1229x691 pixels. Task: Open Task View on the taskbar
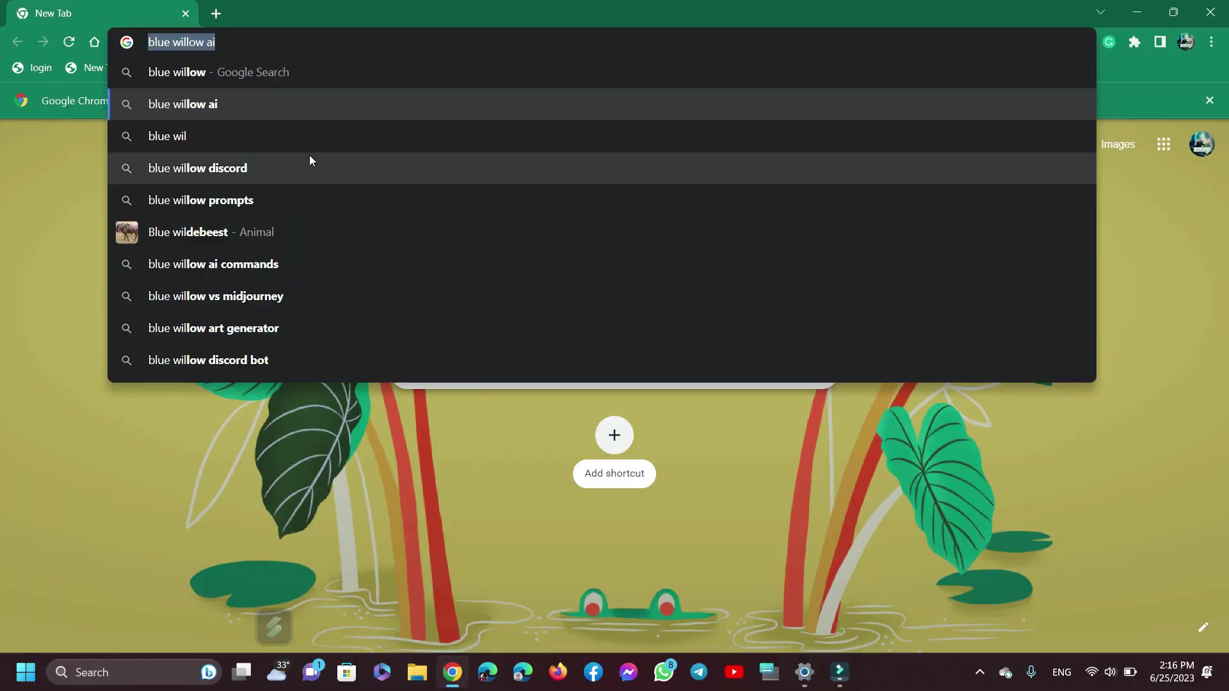point(241,672)
